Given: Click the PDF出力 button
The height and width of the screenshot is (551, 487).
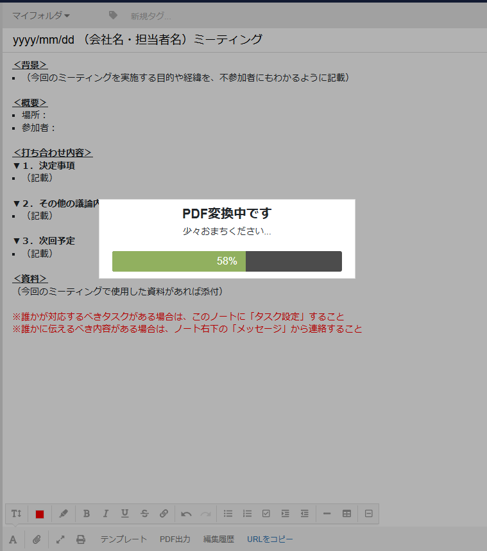Looking at the screenshot, I should point(175,539).
